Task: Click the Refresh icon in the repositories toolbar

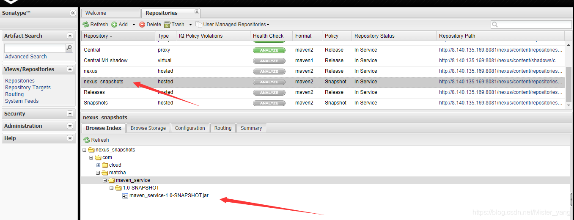Action: click(86, 25)
